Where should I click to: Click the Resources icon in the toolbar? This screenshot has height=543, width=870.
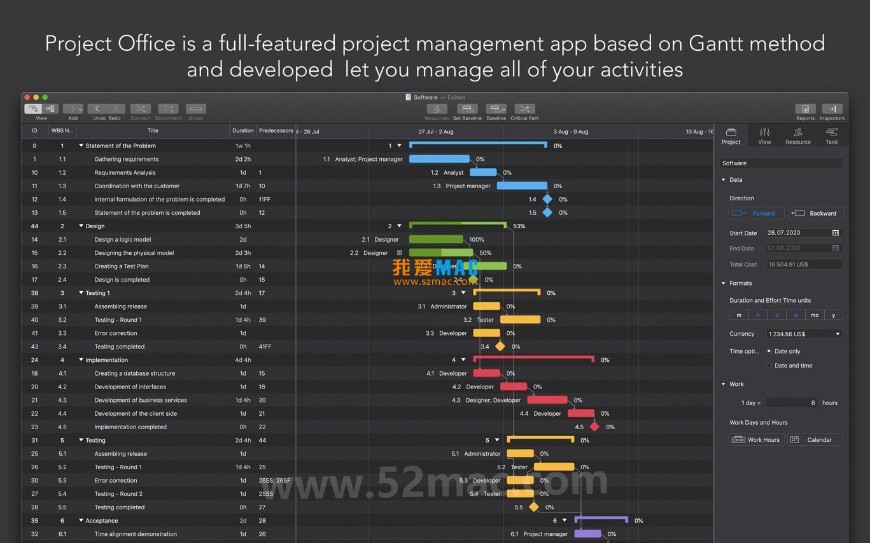[x=437, y=109]
